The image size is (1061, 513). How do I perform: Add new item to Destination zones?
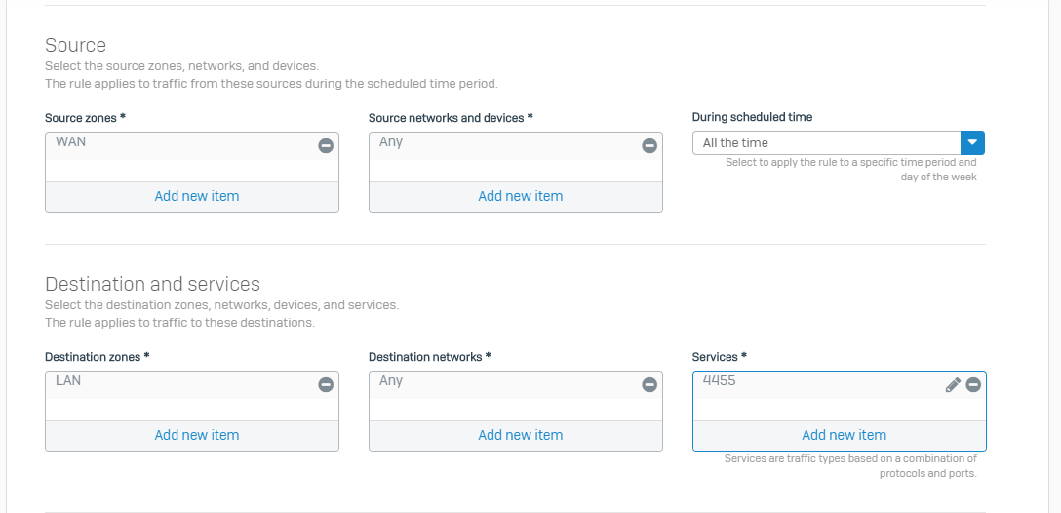196,435
